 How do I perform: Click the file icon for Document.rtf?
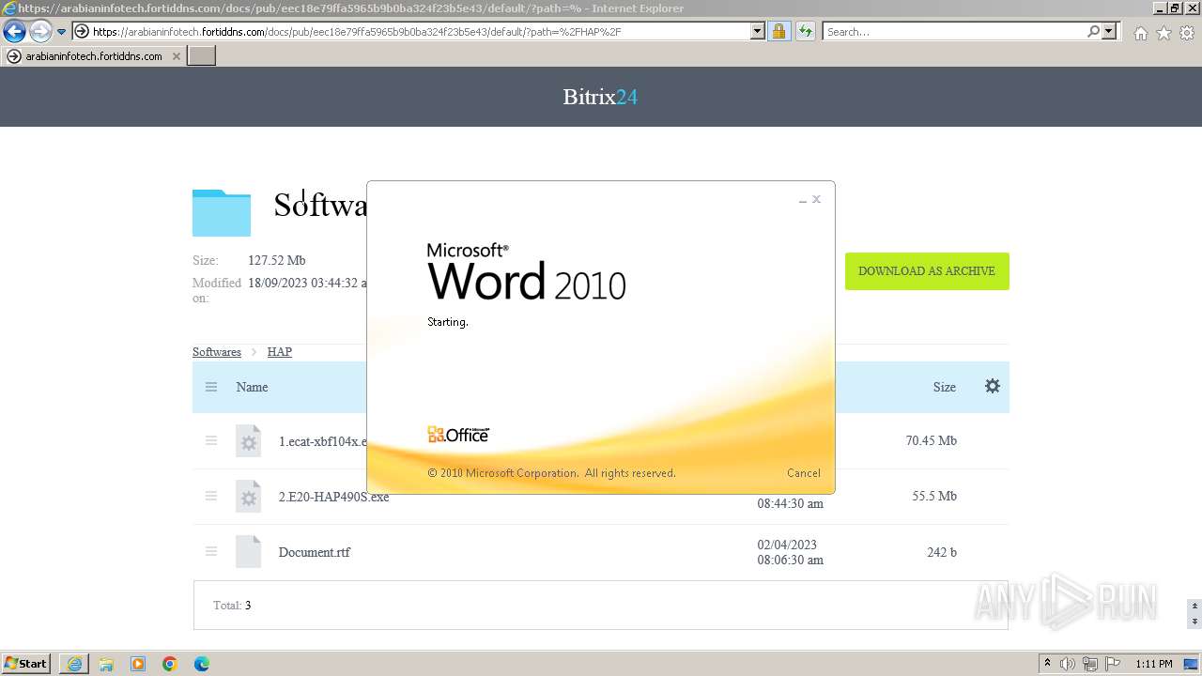[x=248, y=552]
